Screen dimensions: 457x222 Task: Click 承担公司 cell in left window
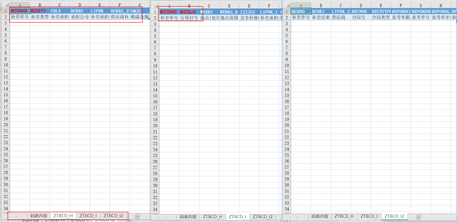[80, 17]
